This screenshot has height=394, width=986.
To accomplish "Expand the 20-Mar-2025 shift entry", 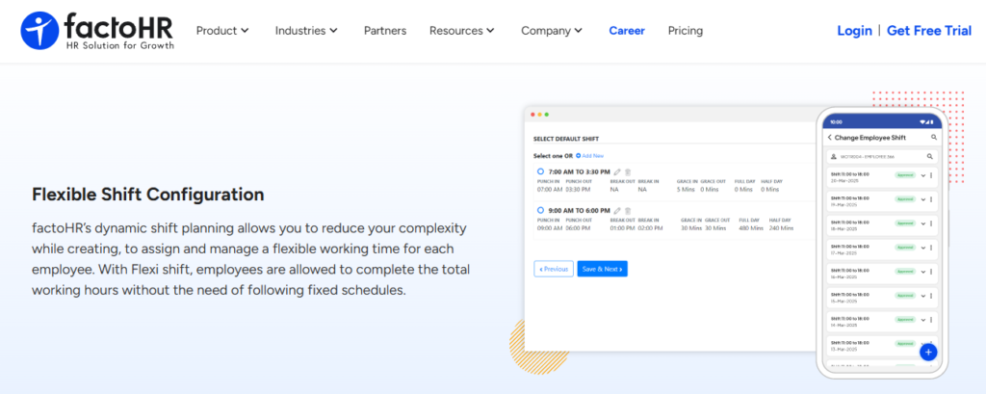I will (922, 175).
